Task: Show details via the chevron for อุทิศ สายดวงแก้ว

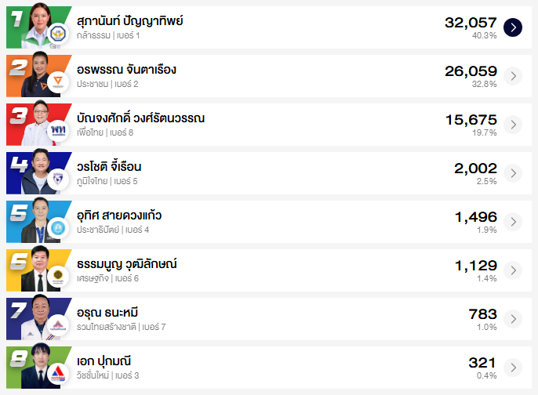Action: pyautogui.click(x=513, y=222)
